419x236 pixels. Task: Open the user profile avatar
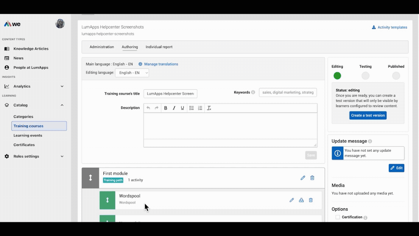(x=60, y=24)
